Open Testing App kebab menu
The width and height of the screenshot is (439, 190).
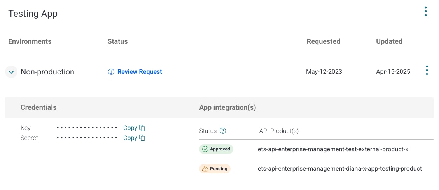(x=426, y=12)
